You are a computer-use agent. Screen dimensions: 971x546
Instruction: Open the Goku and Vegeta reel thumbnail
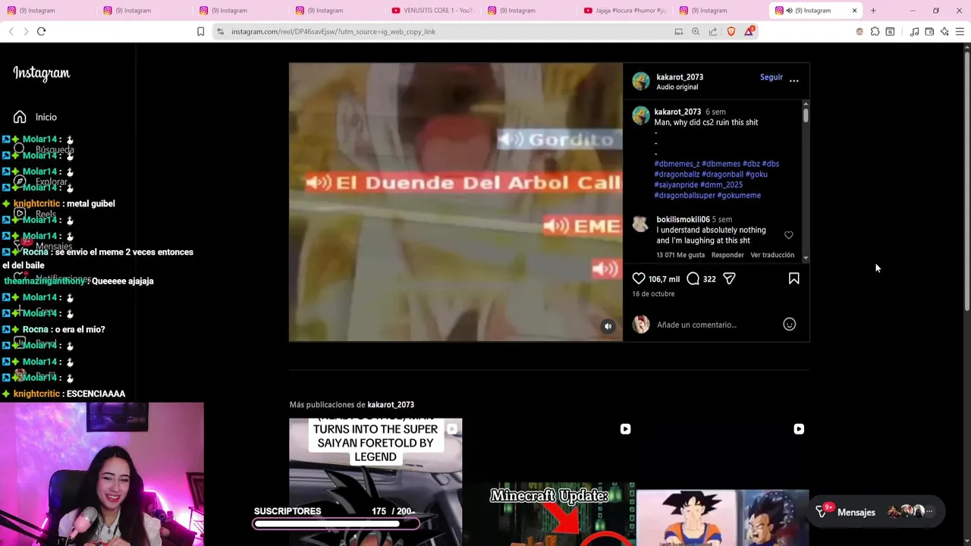point(722,482)
